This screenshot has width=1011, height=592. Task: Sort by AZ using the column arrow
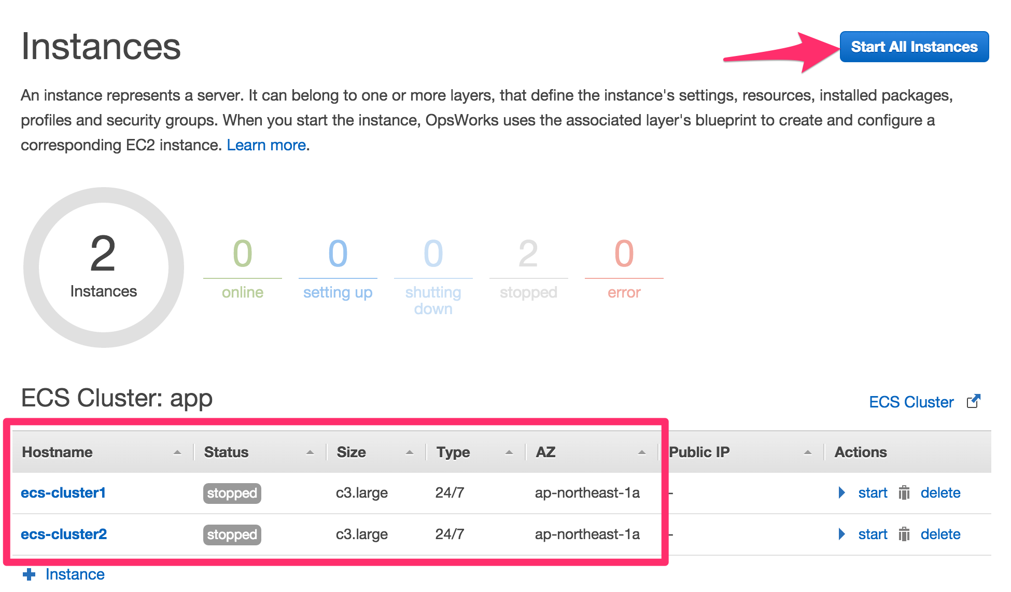tap(642, 452)
